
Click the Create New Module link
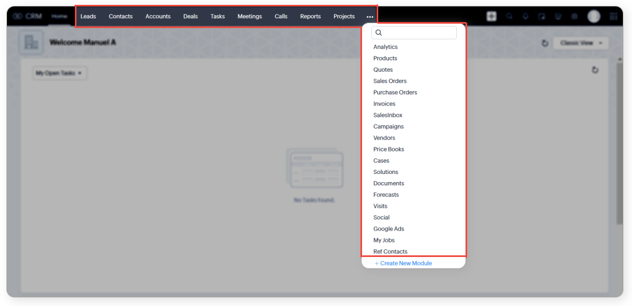[x=406, y=263]
